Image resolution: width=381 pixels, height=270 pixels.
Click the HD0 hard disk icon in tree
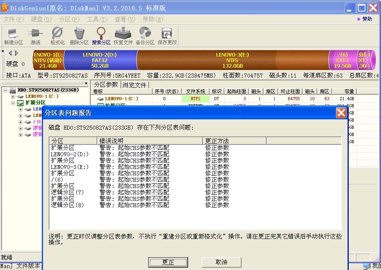(13, 90)
